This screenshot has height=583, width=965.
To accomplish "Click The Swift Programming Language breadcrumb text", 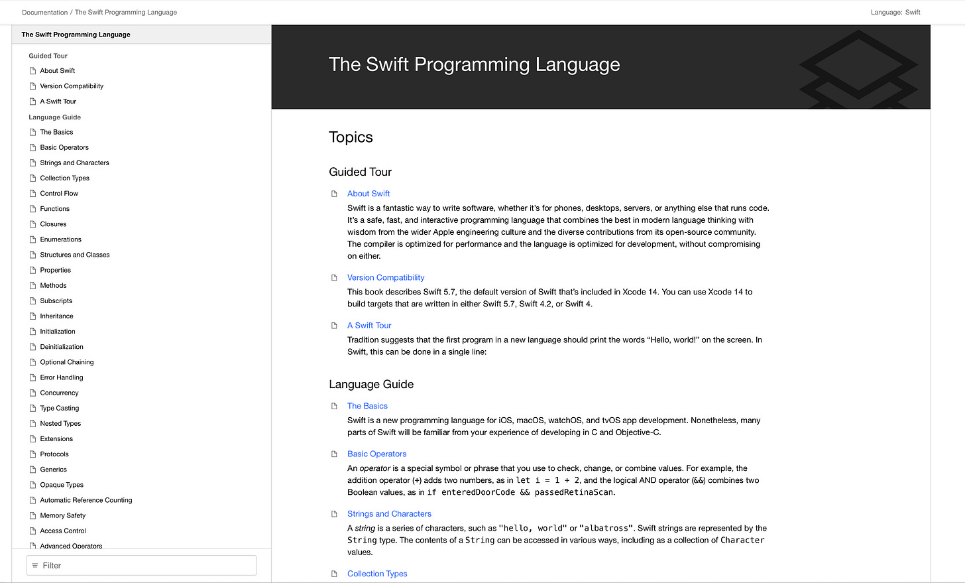I will coord(126,13).
